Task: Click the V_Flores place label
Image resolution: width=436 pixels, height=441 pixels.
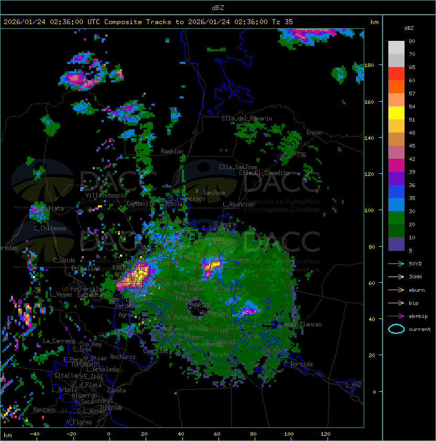Action: point(79,422)
